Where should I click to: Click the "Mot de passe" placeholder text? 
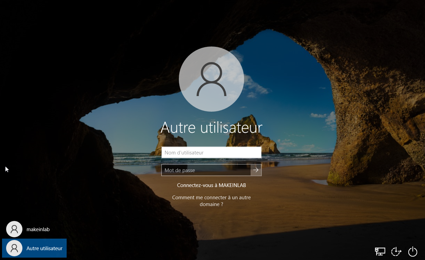(x=180, y=170)
